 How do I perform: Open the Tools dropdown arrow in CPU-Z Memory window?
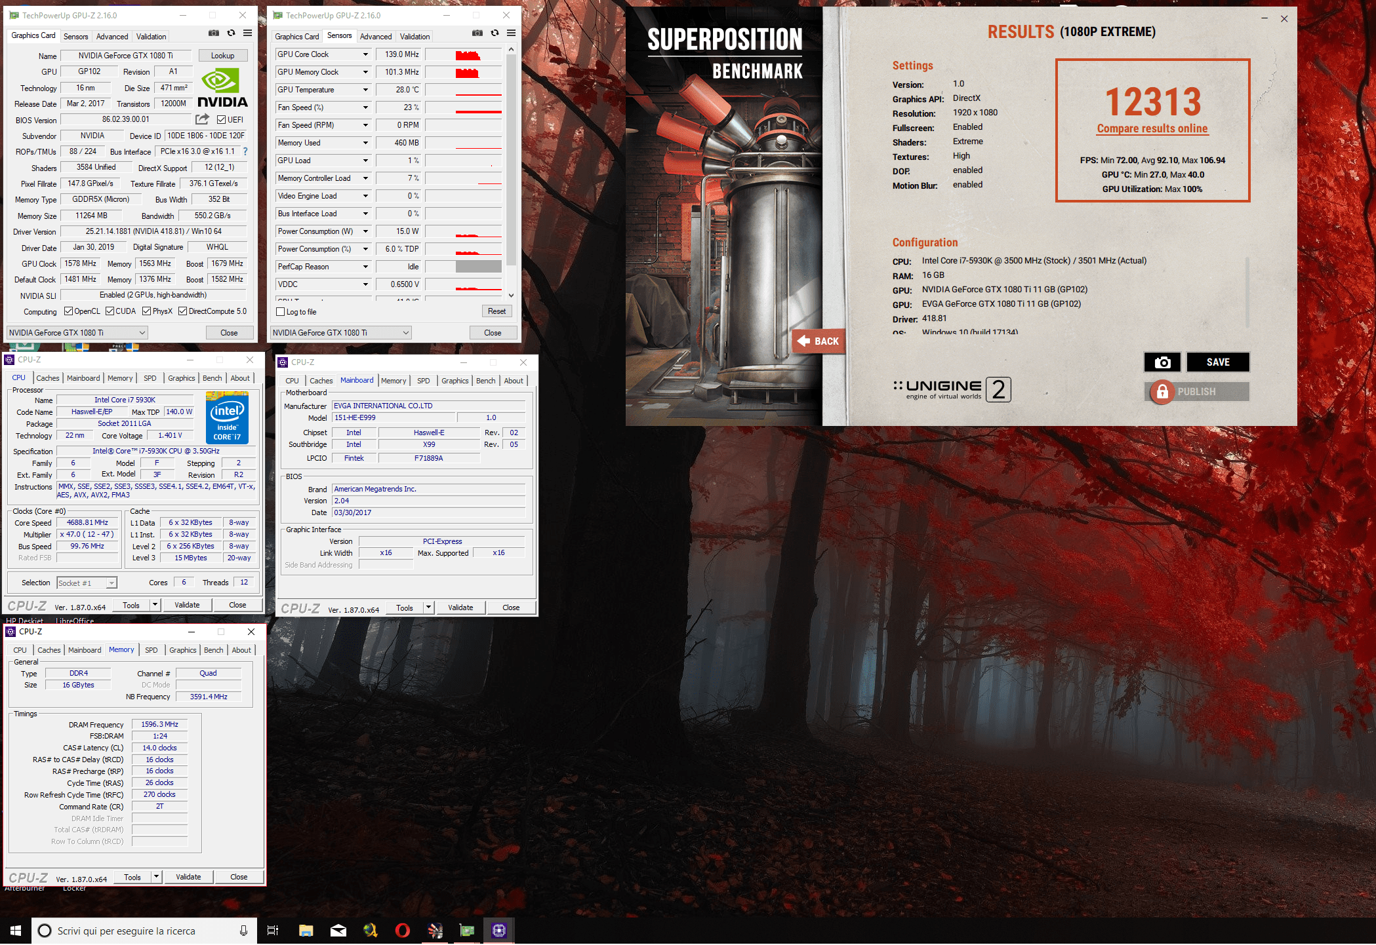(156, 876)
